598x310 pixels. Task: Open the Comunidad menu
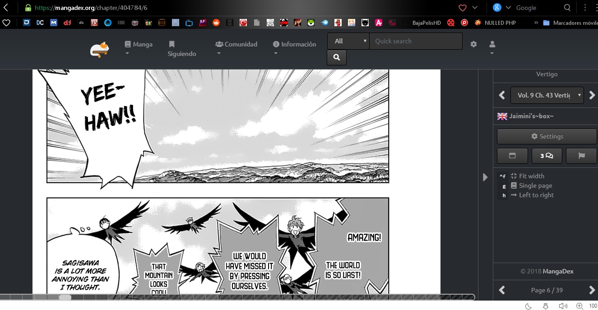(236, 45)
